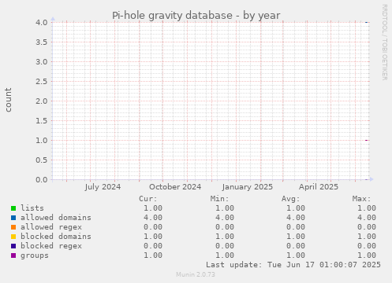Click the green lists legend swatch

[13, 208]
